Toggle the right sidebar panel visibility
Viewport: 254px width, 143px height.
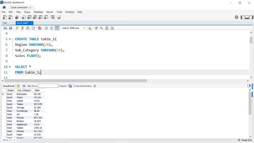pyautogui.click(x=251, y=17)
